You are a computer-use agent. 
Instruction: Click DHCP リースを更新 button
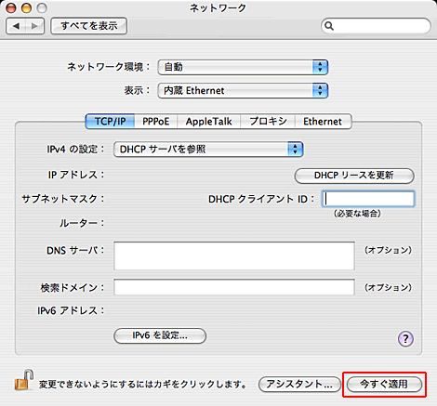point(354,176)
